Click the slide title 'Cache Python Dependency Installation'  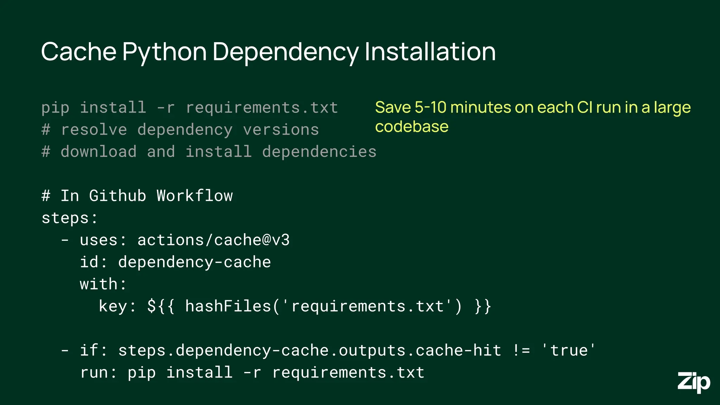pos(268,52)
